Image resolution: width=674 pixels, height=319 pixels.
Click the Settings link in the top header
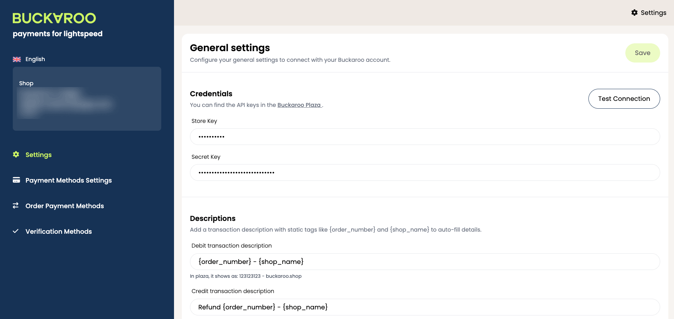(649, 13)
